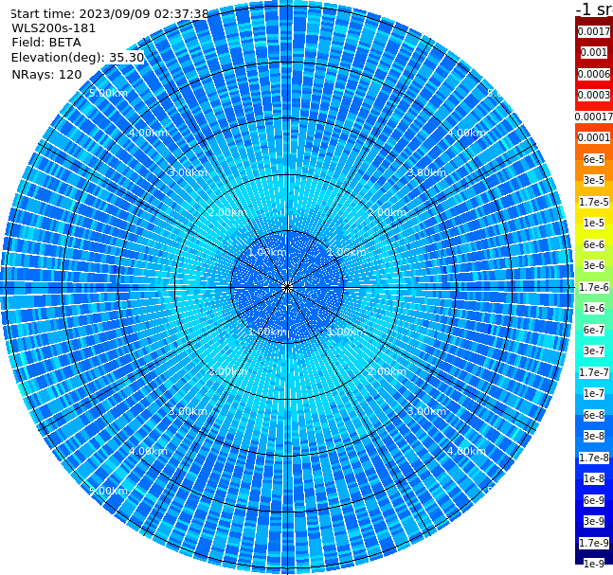Screen dimensions: 613x575
Task: Click the NRays: 120 text
Action: point(46,74)
